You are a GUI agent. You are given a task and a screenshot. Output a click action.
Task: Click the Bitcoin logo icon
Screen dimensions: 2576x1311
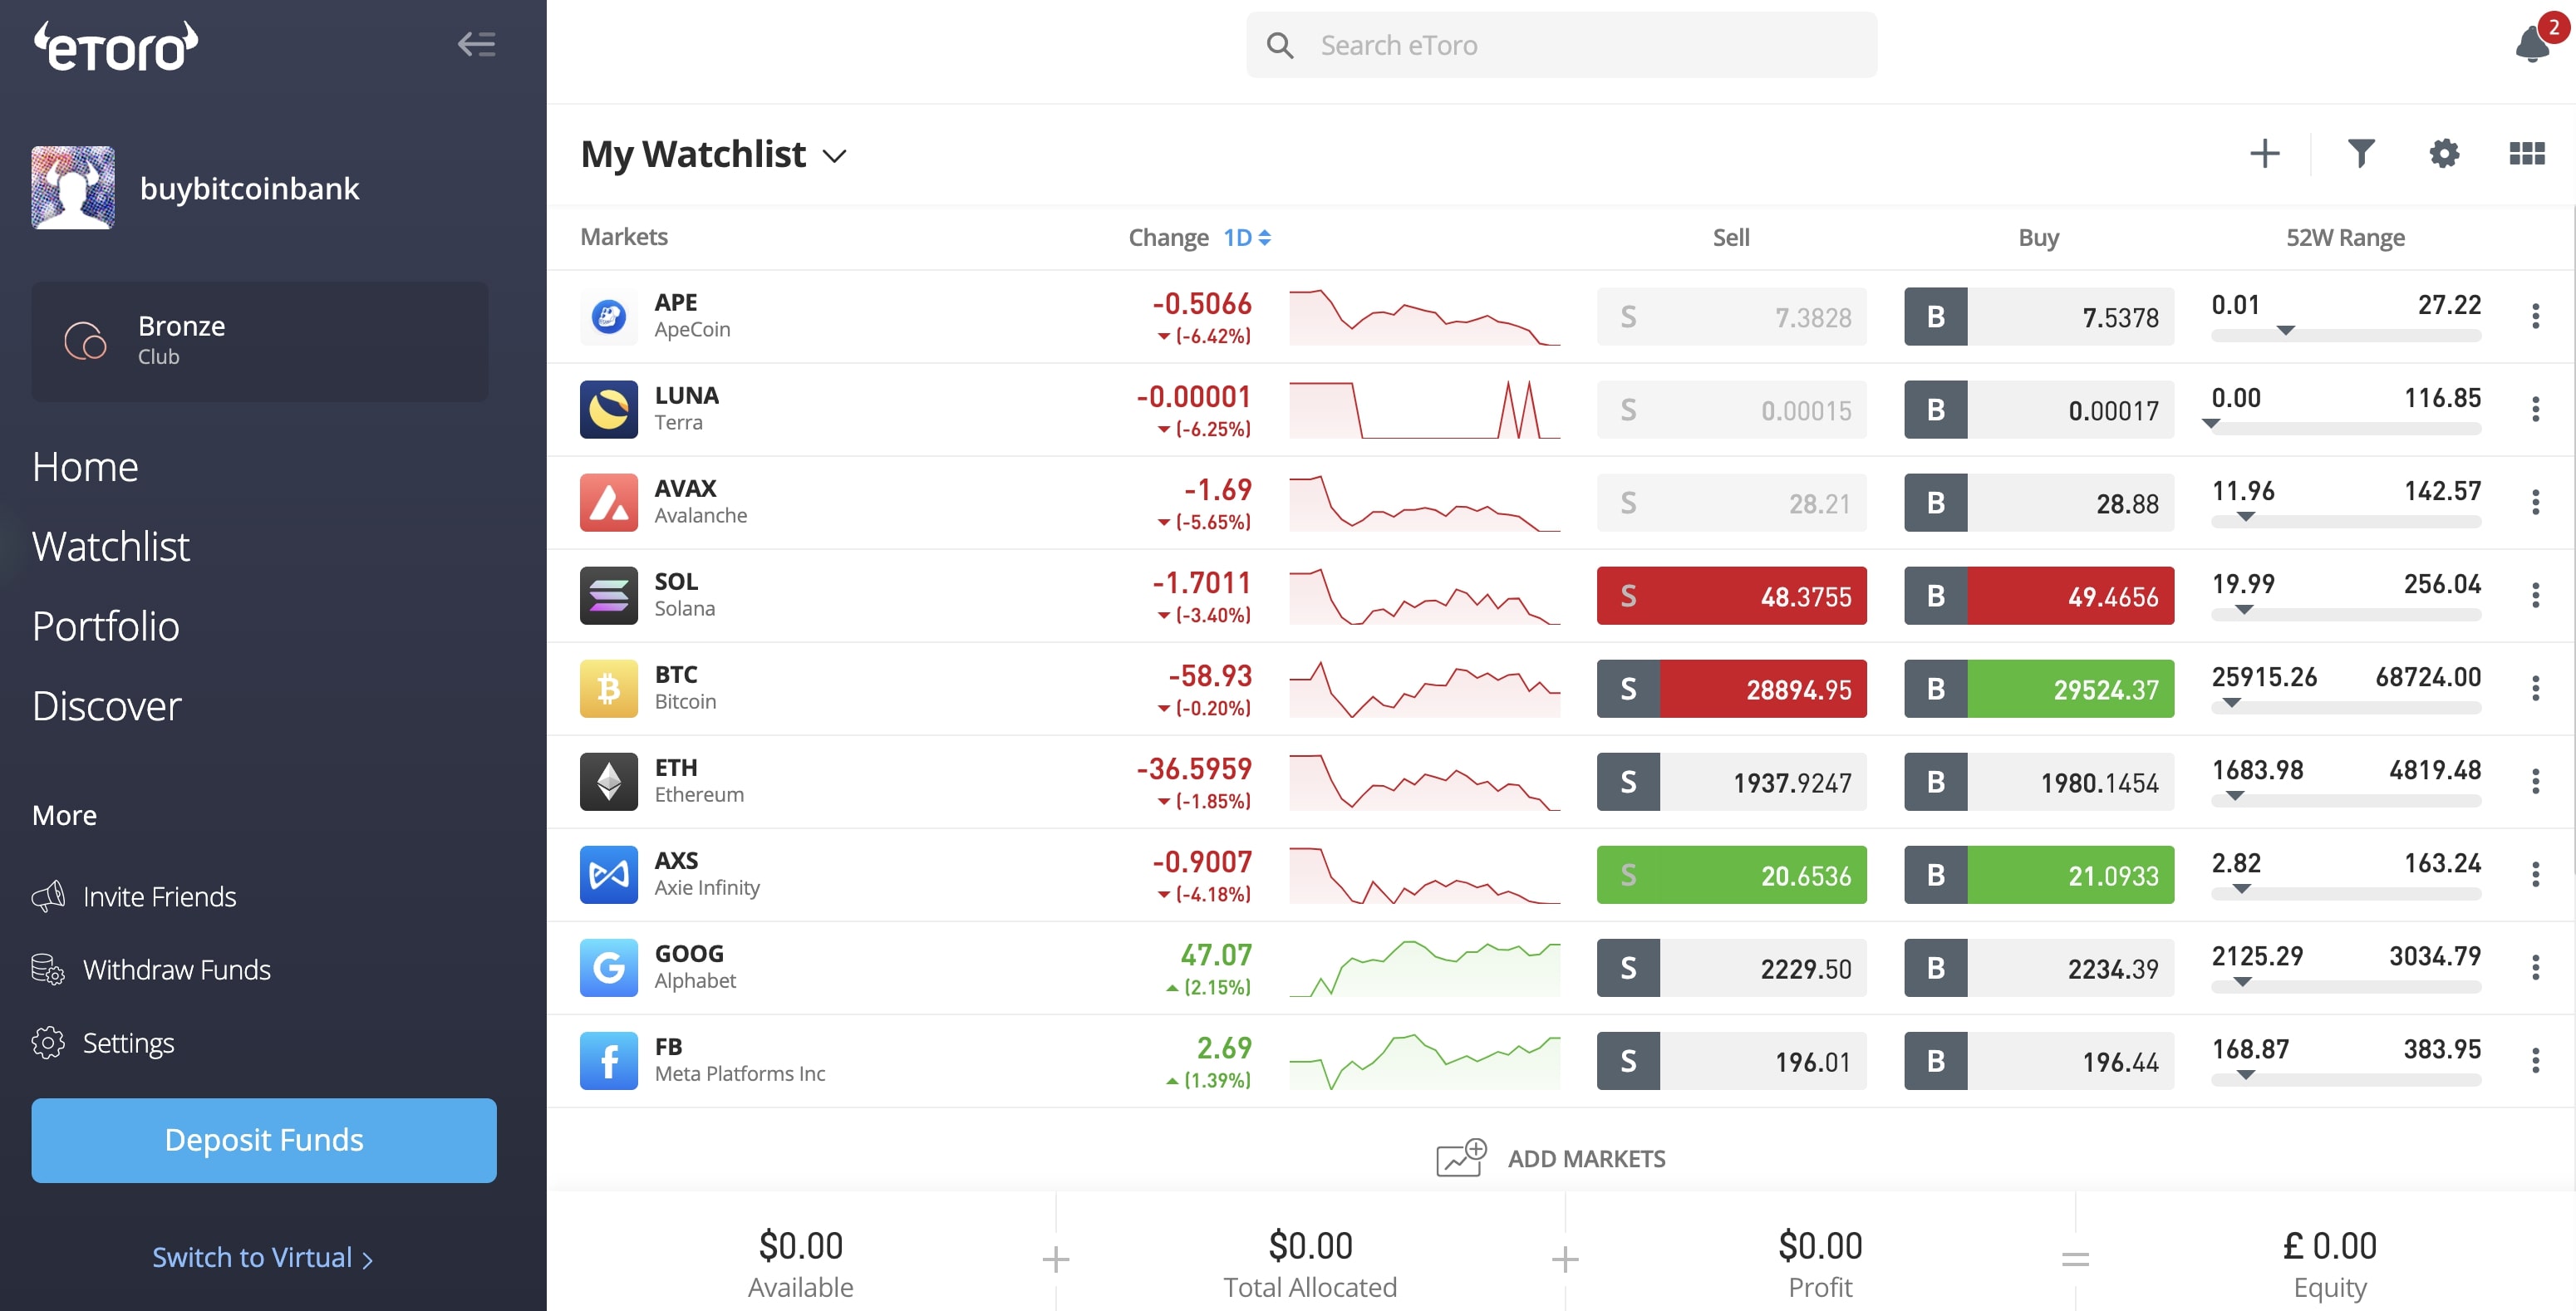pyautogui.click(x=608, y=688)
